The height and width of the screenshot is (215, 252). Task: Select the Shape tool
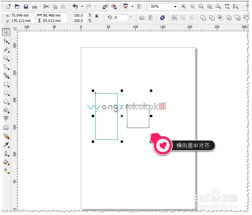point(6,41)
